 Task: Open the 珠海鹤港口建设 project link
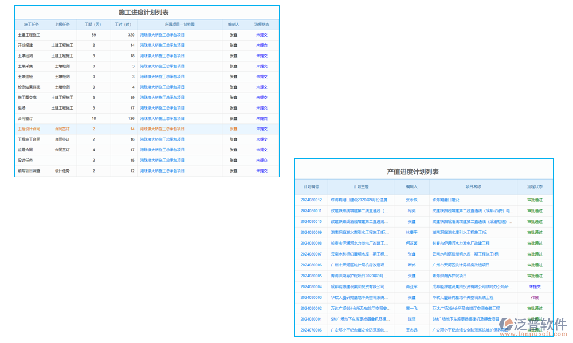point(446,200)
